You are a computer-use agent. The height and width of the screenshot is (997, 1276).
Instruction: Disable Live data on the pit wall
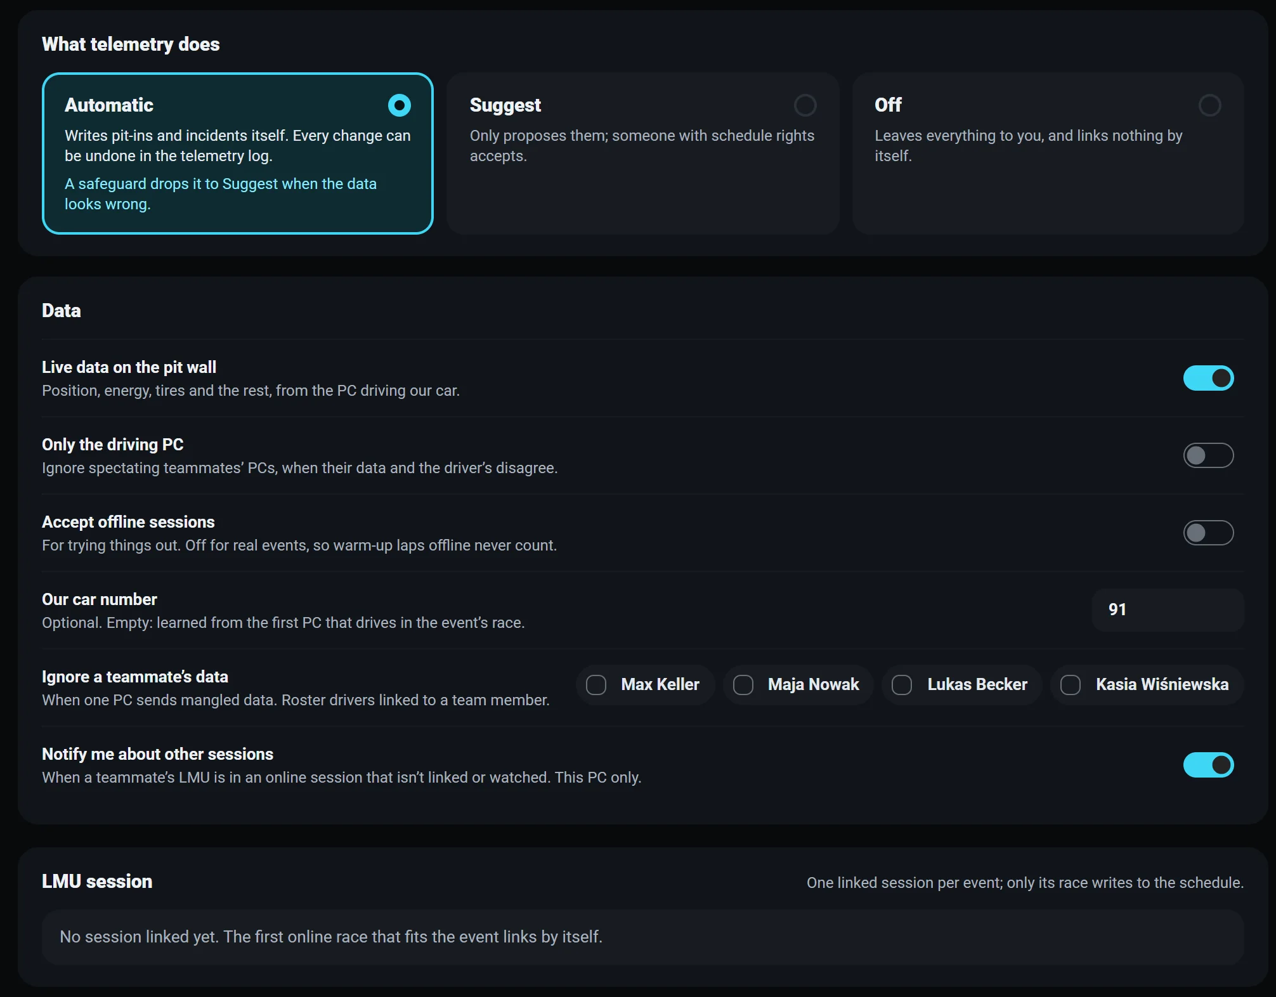1208,378
